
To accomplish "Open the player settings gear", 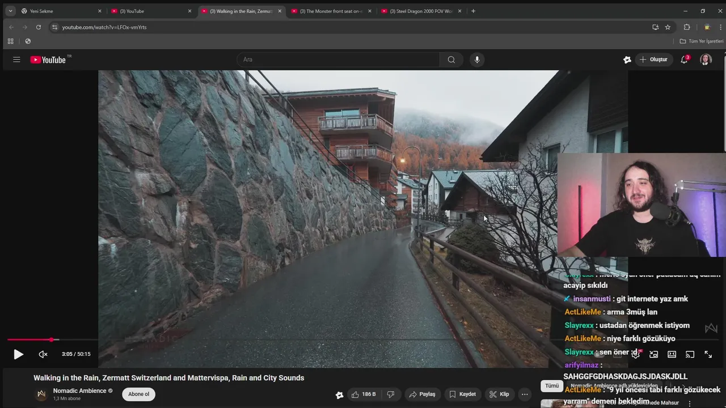I will coord(636,354).
